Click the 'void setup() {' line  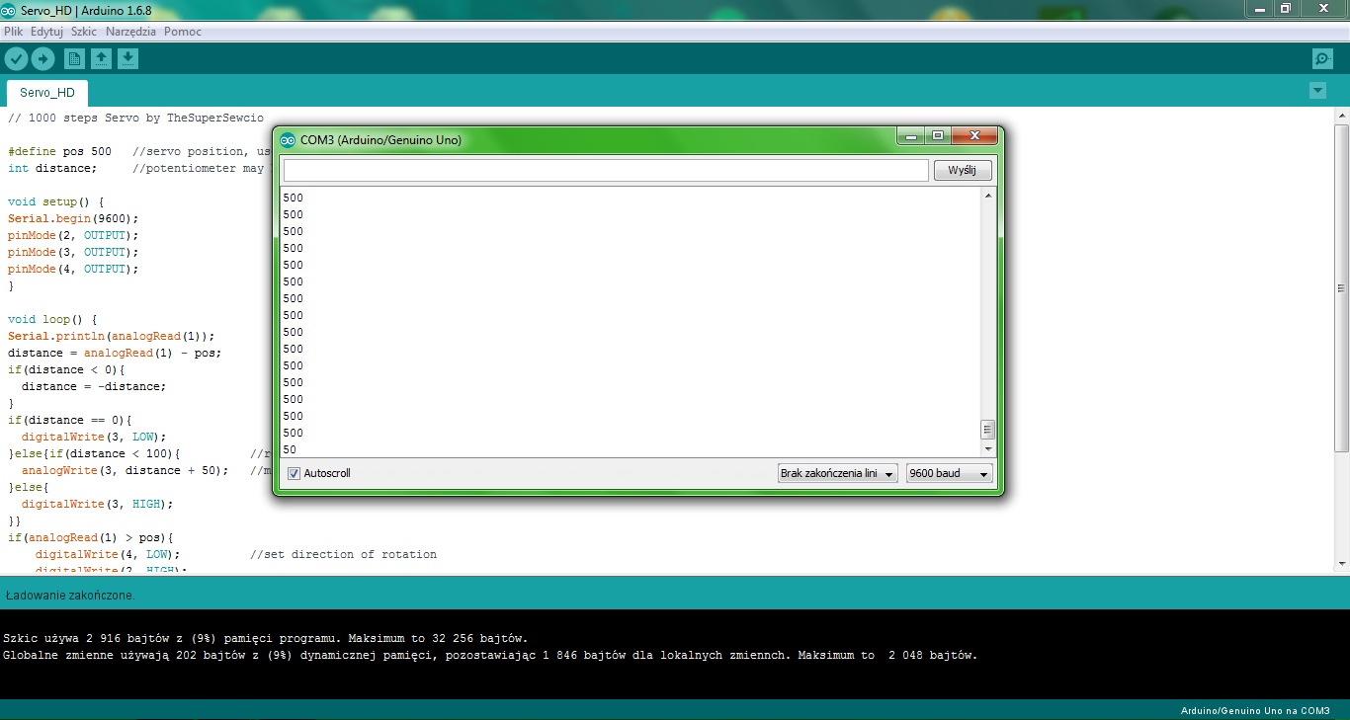(x=55, y=201)
